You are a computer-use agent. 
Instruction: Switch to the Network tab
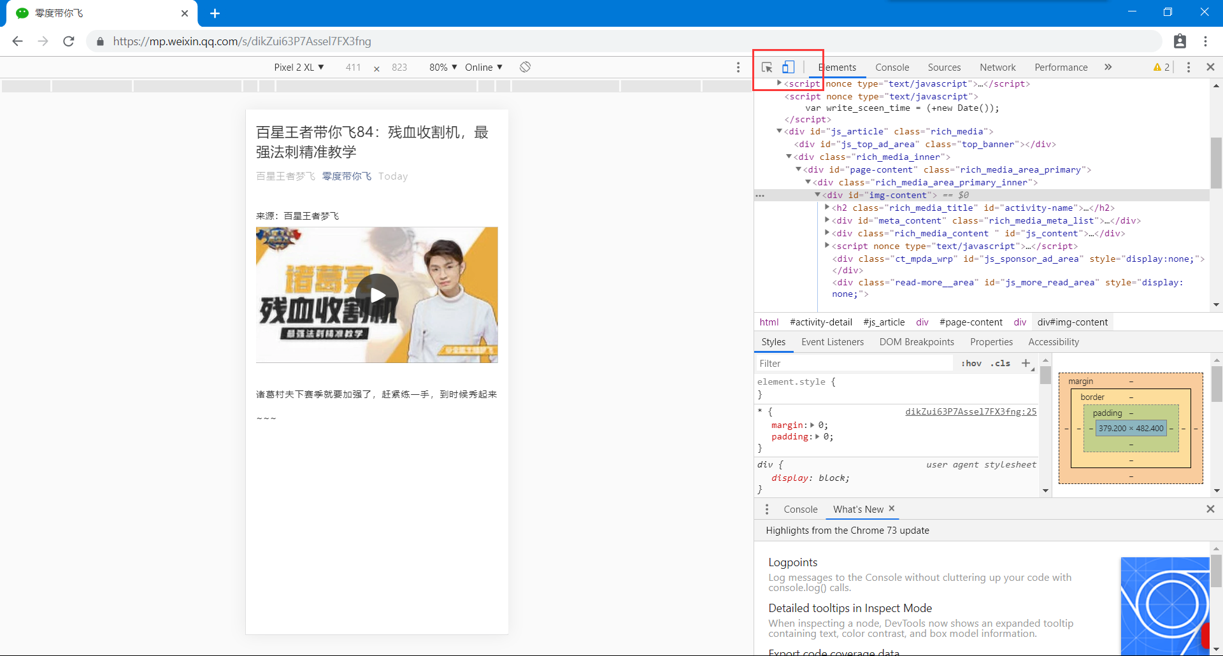tap(998, 67)
